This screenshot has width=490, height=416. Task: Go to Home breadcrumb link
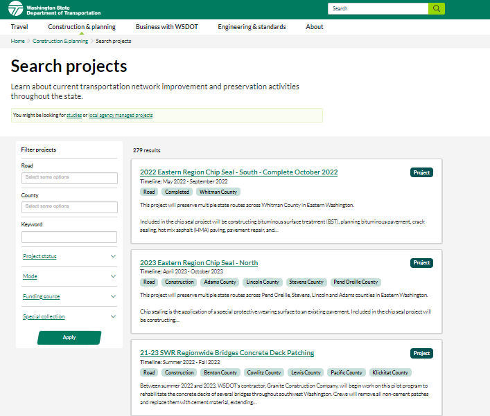(17, 42)
